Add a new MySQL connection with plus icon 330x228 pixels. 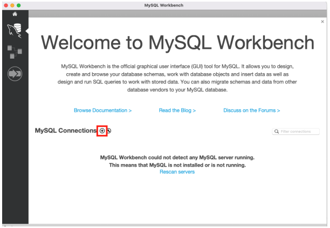click(x=102, y=131)
